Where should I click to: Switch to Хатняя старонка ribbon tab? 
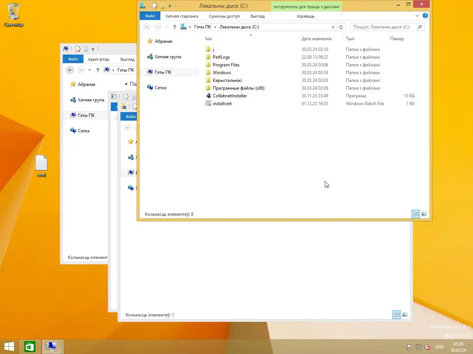click(181, 16)
